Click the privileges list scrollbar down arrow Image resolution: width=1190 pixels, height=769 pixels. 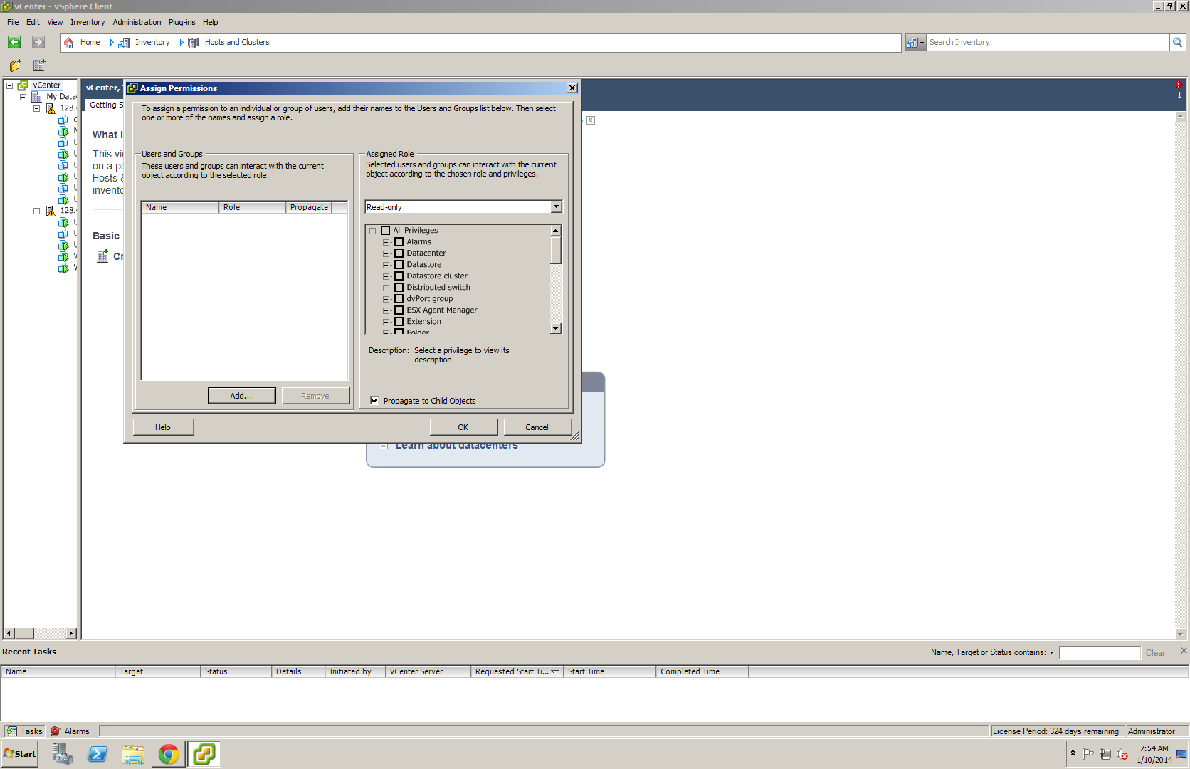point(555,328)
